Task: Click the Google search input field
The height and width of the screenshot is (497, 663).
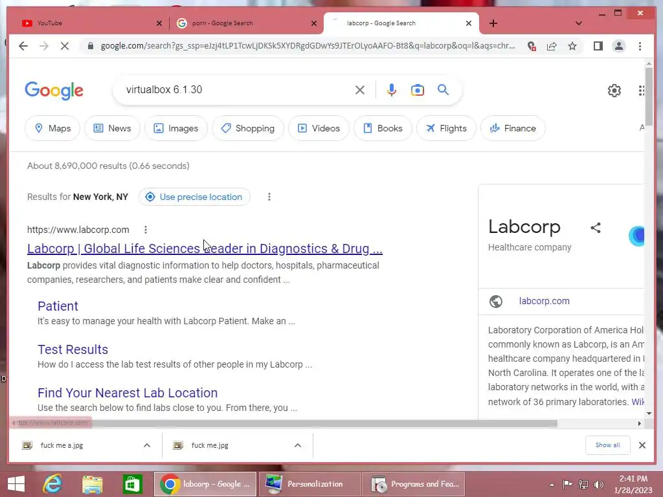Action: point(237,89)
